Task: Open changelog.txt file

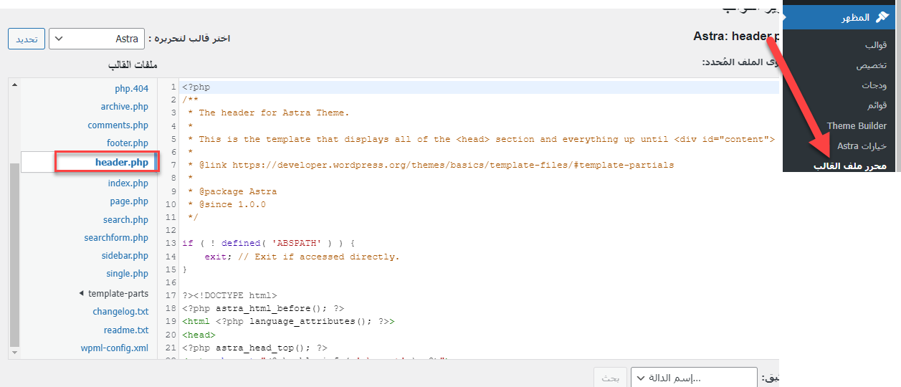Action: click(120, 312)
